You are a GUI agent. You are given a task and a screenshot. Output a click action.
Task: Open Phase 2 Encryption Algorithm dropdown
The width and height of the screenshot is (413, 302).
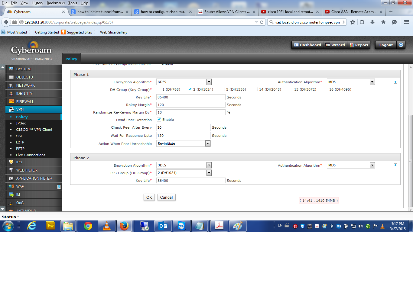click(x=184, y=165)
